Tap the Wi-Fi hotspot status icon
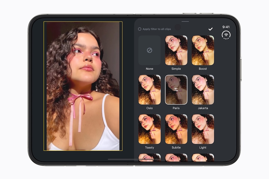Image resolution: width=269 pixels, height=179 pixels. [x=226, y=35]
